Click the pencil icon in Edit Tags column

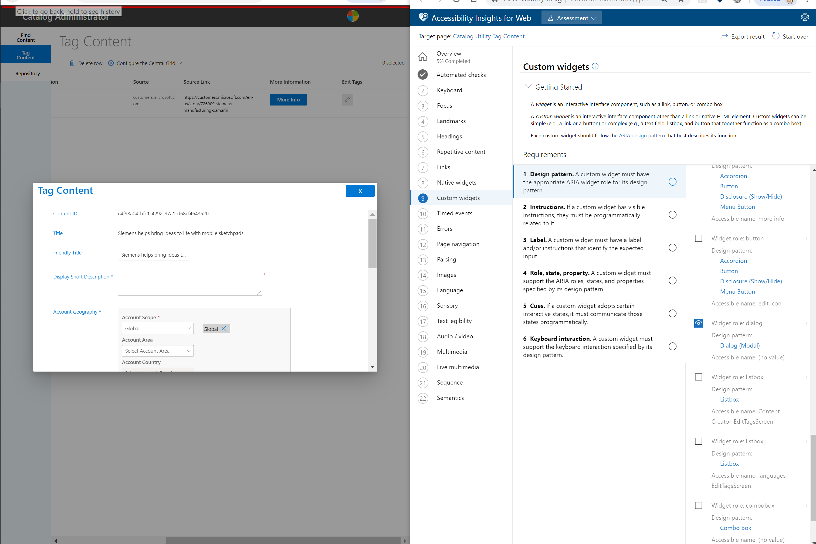pyautogui.click(x=347, y=100)
